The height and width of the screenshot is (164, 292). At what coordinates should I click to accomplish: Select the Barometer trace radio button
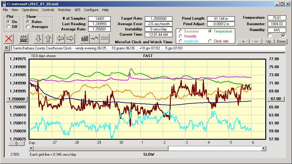180,31
